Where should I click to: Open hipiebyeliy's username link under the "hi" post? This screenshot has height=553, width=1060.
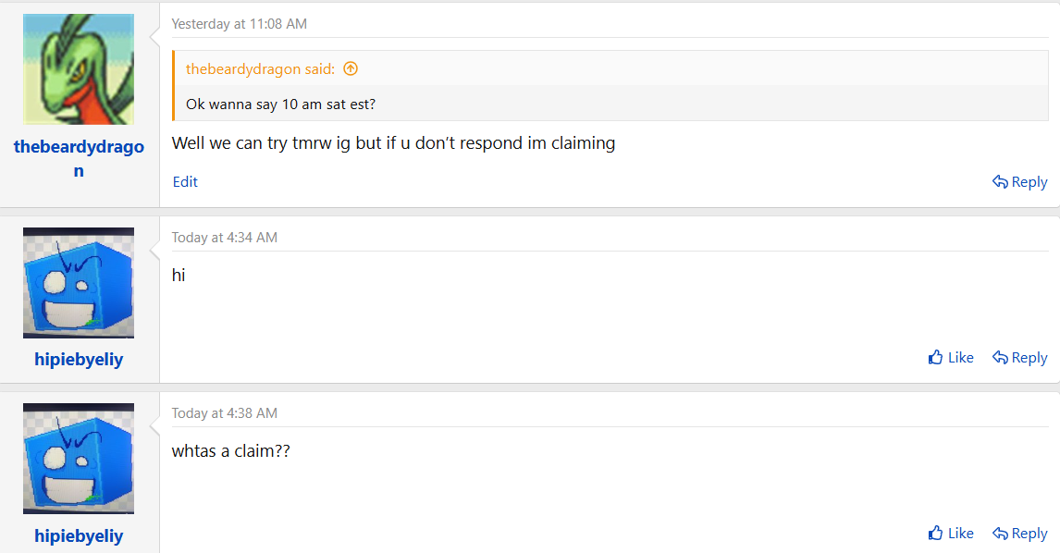[x=79, y=360]
